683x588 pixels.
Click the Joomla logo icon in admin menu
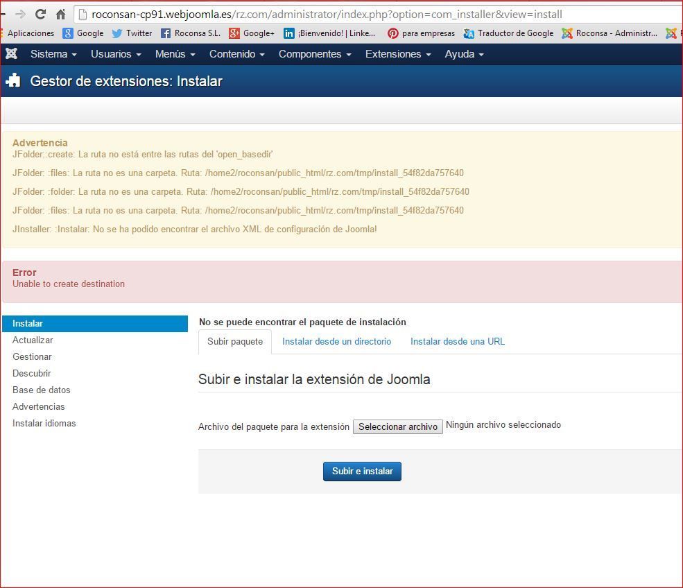(11, 53)
